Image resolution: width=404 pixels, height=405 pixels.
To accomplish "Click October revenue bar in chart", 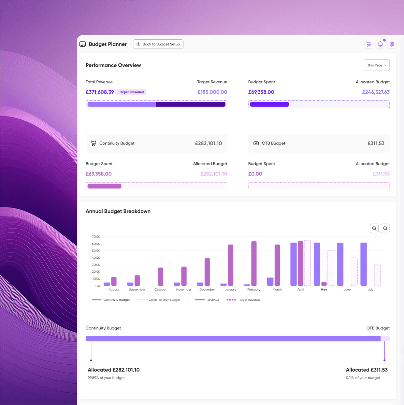I will [161, 276].
